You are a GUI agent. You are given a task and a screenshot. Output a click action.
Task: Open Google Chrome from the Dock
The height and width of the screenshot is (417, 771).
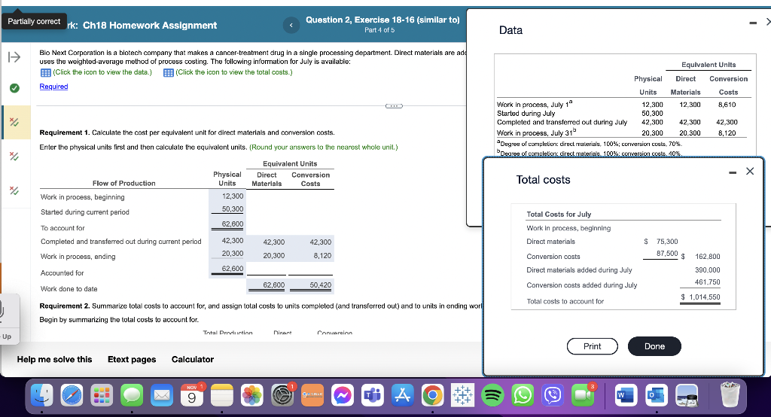432,395
